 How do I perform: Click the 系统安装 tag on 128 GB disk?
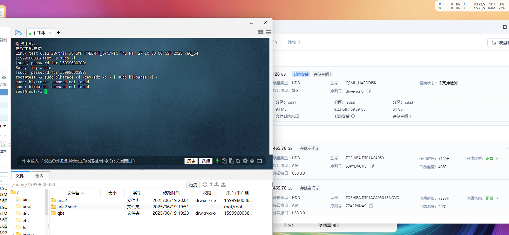(301, 74)
